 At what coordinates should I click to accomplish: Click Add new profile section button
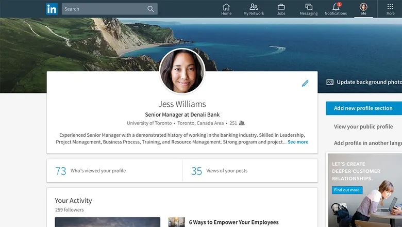point(364,108)
